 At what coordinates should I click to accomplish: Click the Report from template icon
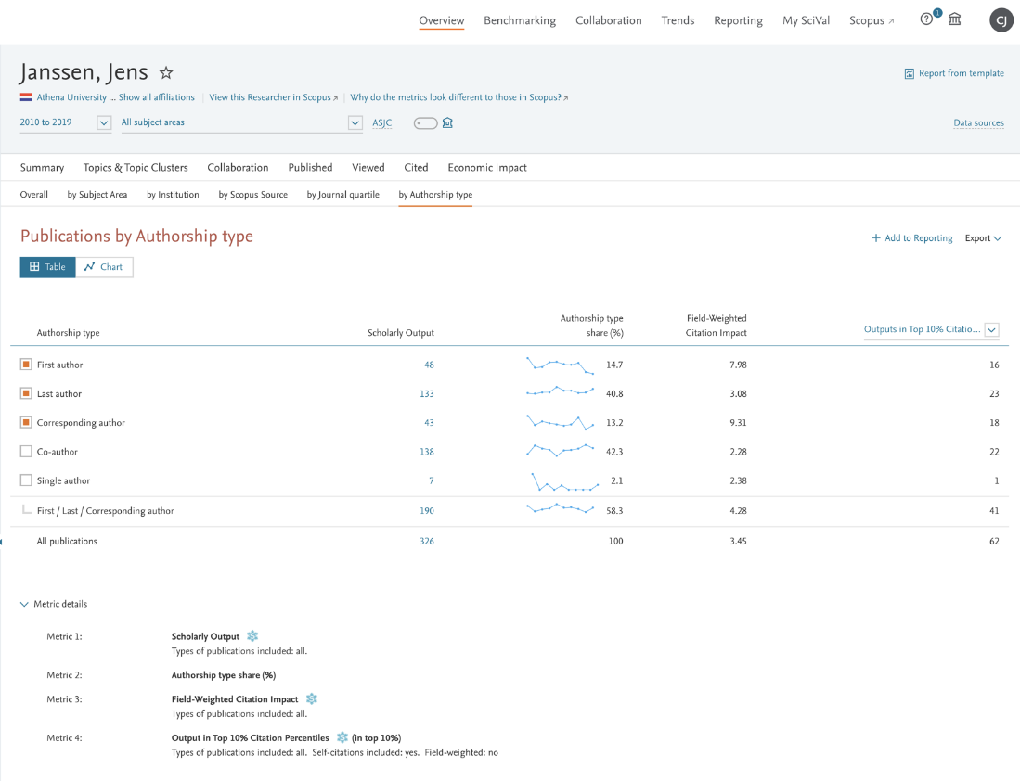click(910, 73)
